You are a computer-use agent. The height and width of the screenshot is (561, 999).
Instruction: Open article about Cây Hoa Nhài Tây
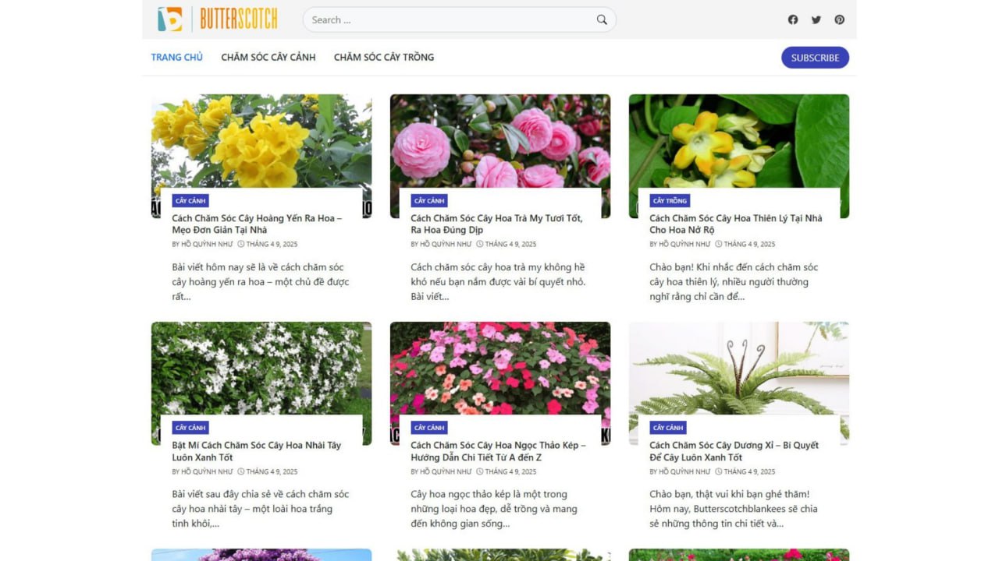click(x=257, y=451)
